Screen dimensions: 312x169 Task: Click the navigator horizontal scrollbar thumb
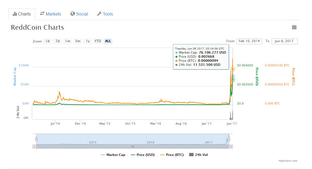coord(133,147)
